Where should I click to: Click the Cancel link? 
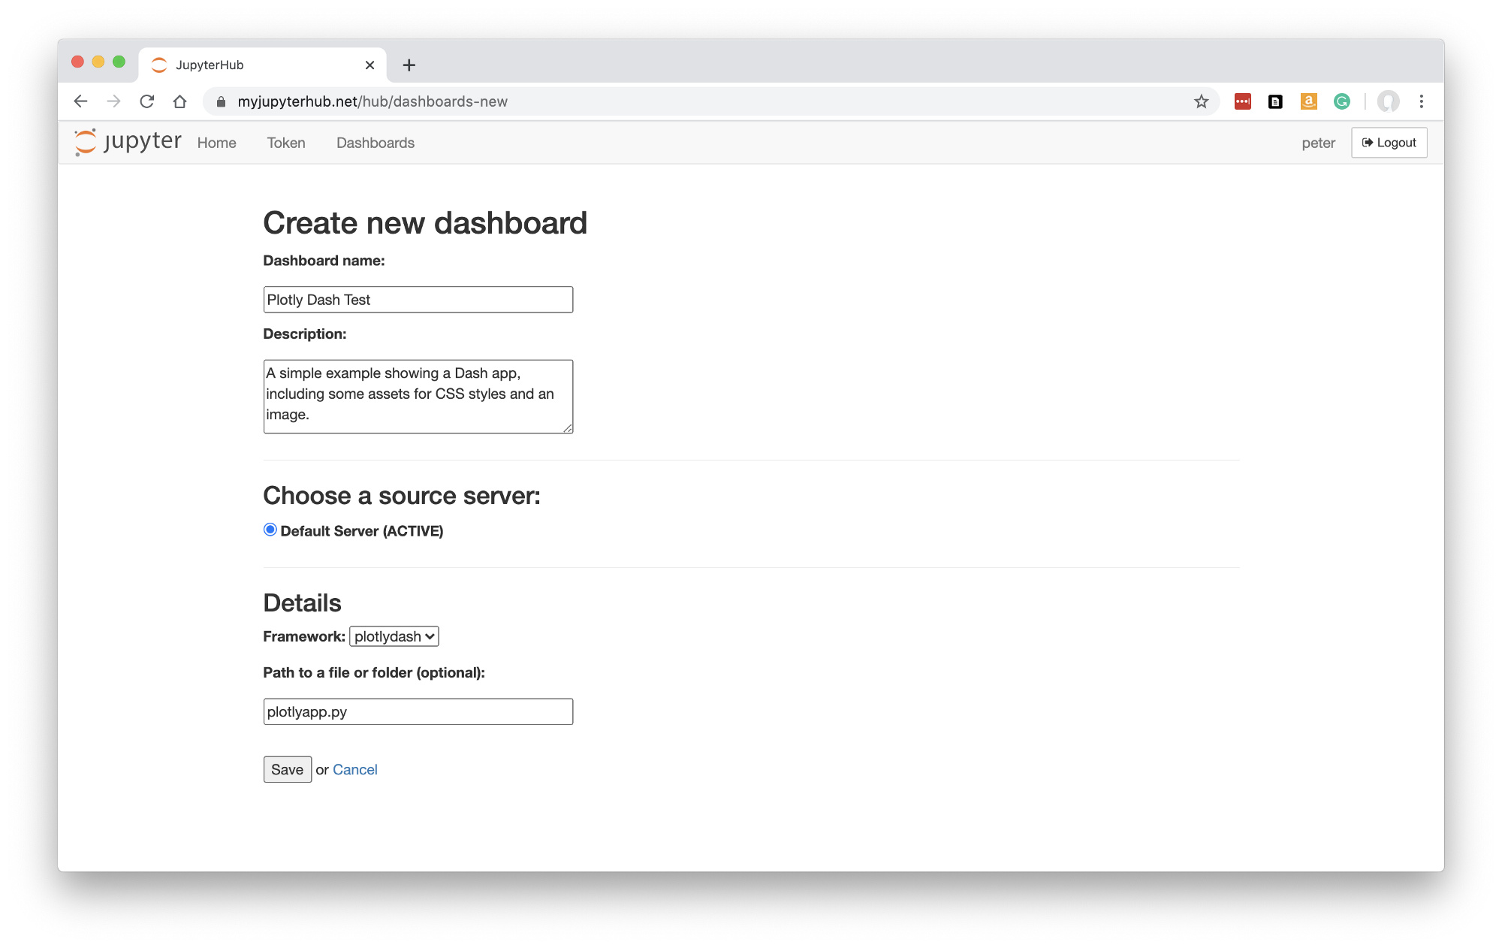[355, 769]
